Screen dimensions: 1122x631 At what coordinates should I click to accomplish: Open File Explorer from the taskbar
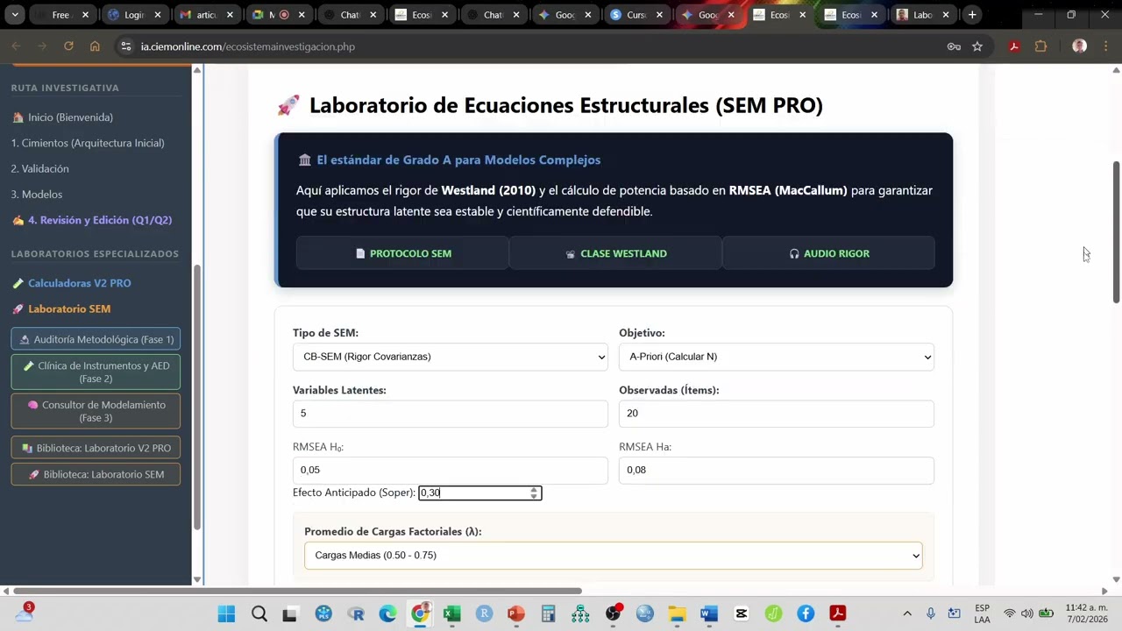pos(677,613)
